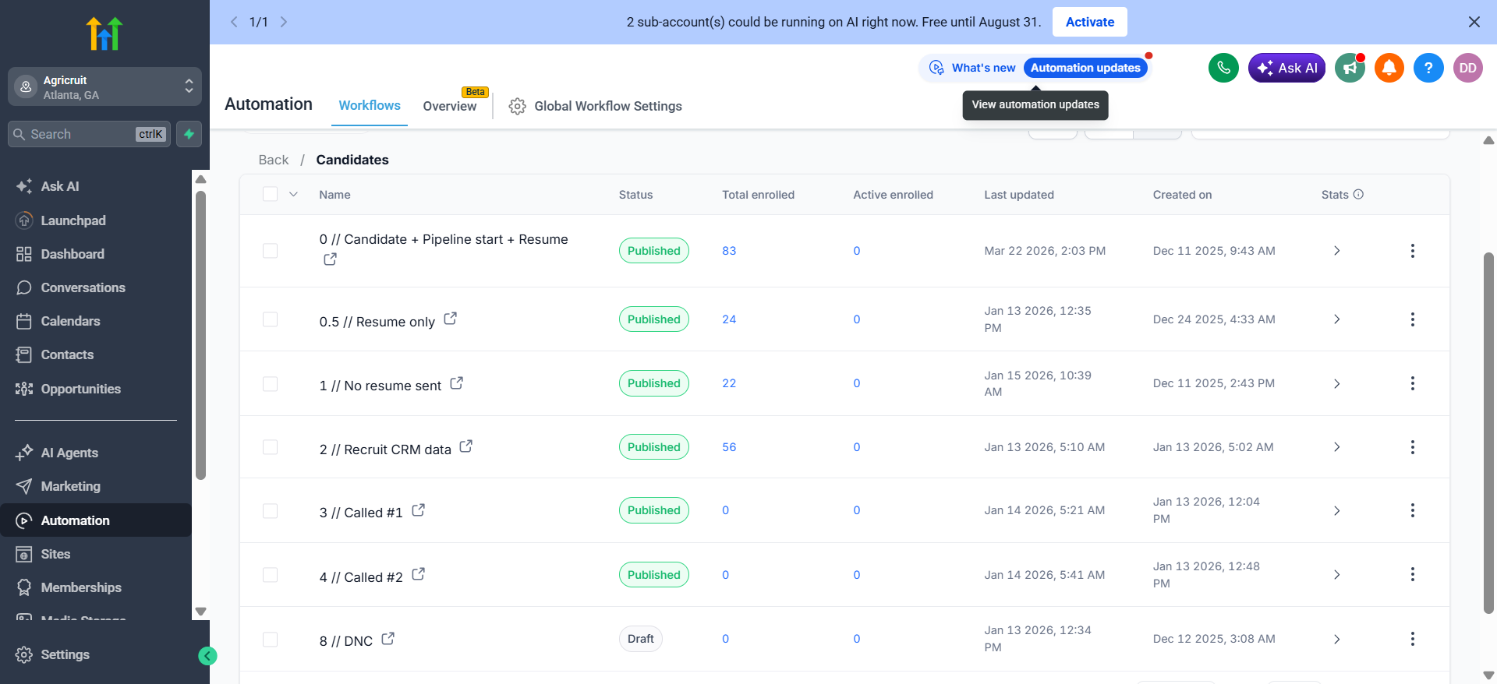Go Back via the breadcrumb link

[274, 160]
